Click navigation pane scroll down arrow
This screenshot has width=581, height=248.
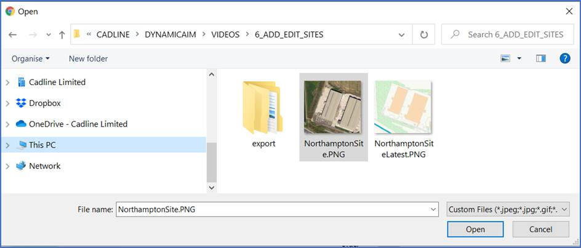click(x=212, y=188)
